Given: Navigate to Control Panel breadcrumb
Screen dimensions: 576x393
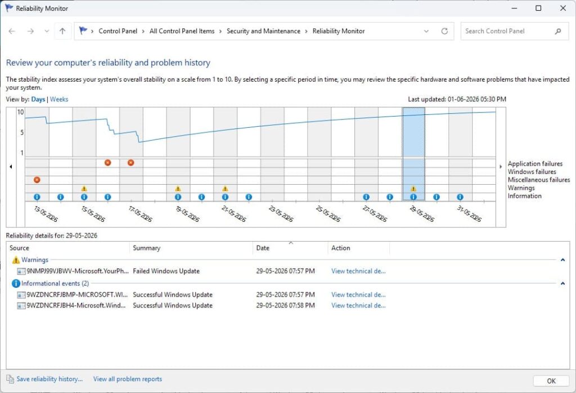Looking at the screenshot, I should point(118,32).
